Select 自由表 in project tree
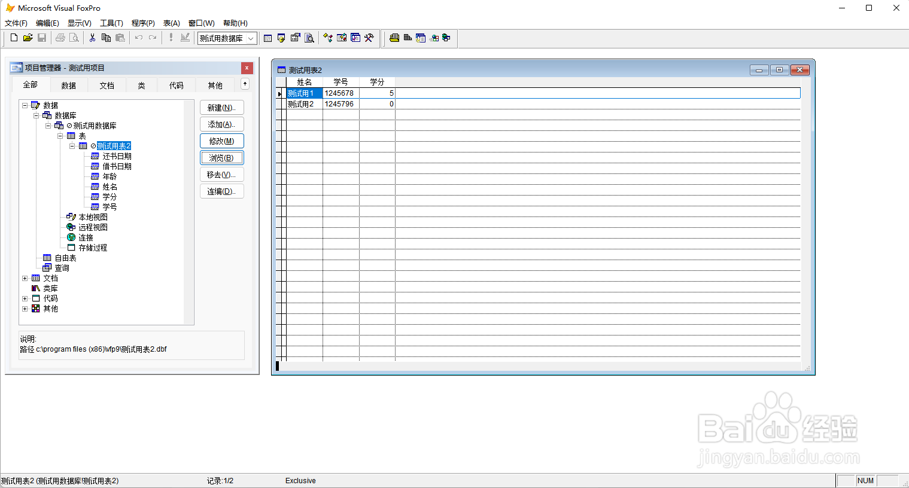Viewport: 909px width, 488px height. coord(65,258)
